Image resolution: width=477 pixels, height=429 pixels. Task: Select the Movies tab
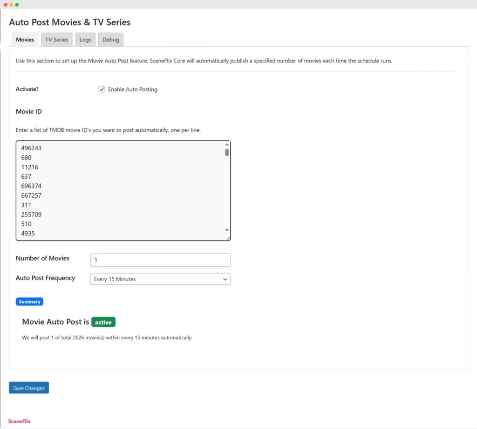pyautogui.click(x=25, y=40)
